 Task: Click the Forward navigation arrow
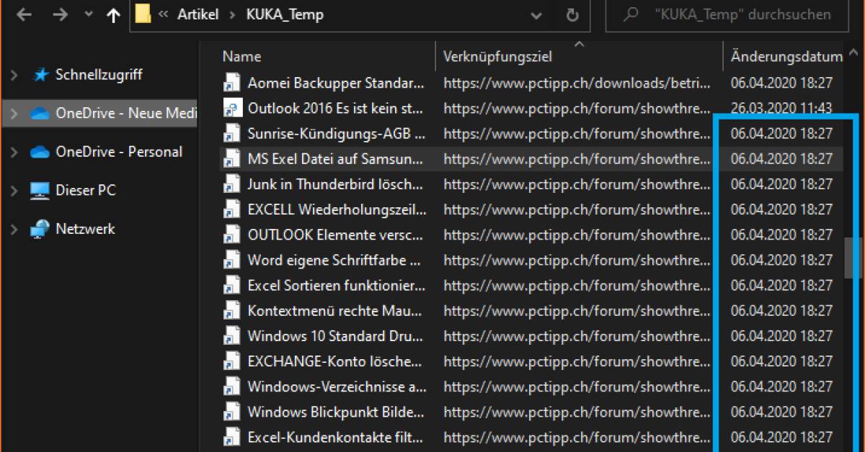(62, 15)
